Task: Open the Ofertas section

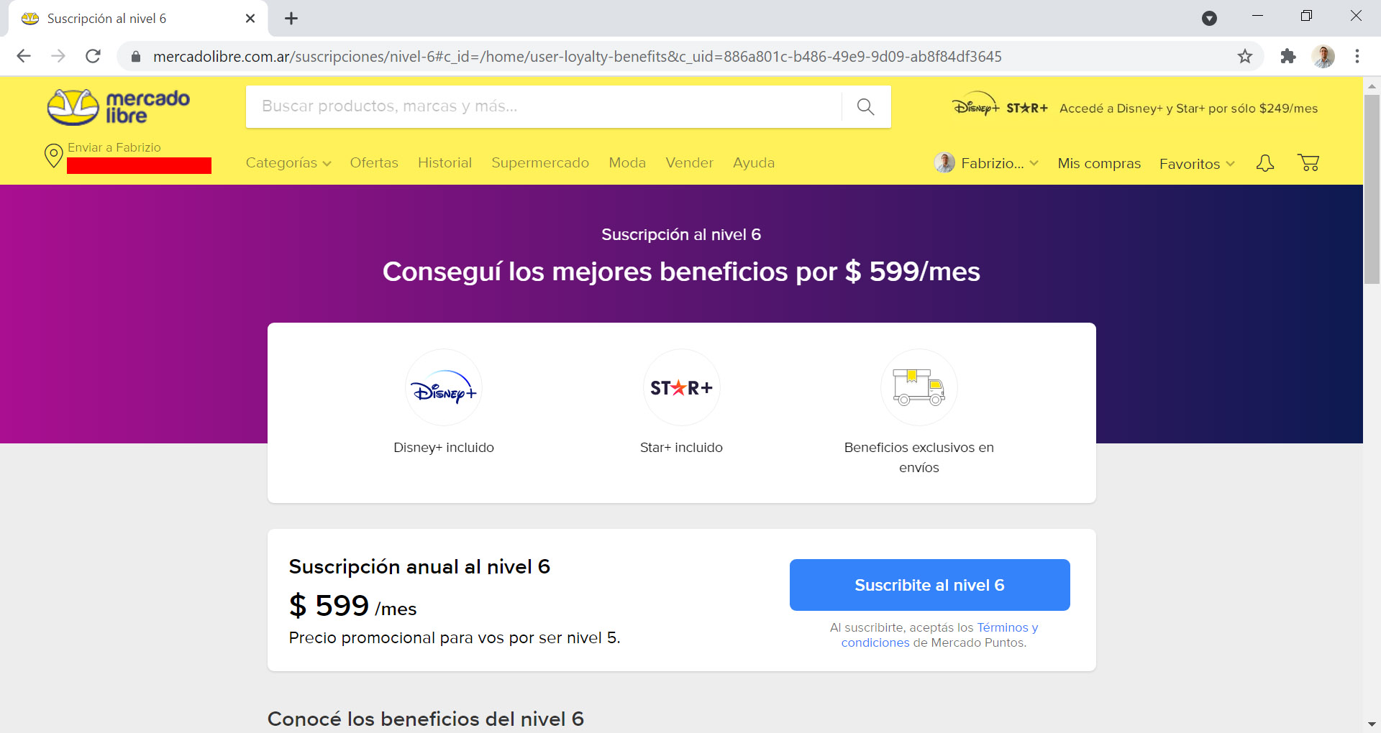Action: click(x=374, y=163)
